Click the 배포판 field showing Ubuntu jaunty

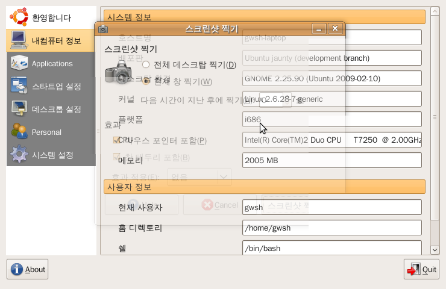click(x=332, y=58)
